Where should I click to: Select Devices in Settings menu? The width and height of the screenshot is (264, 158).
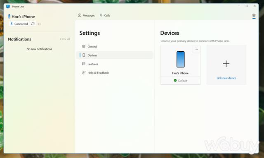click(x=115, y=55)
